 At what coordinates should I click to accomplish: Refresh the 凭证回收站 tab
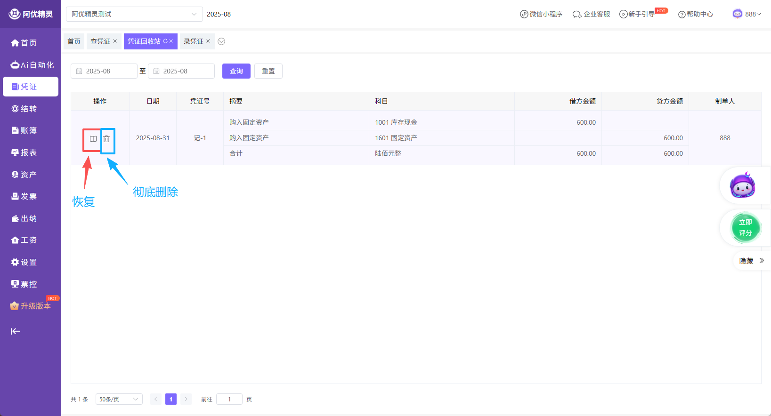tap(165, 41)
